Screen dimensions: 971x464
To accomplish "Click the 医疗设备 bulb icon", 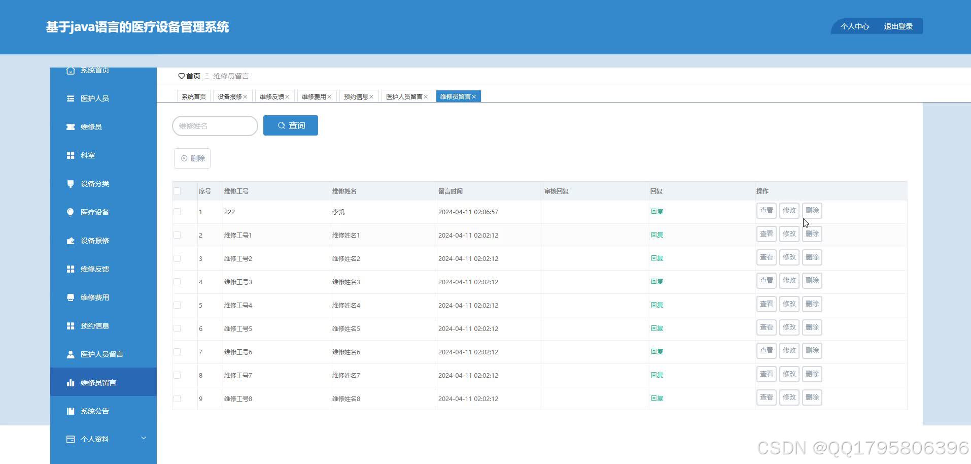I will click(x=71, y=212).
